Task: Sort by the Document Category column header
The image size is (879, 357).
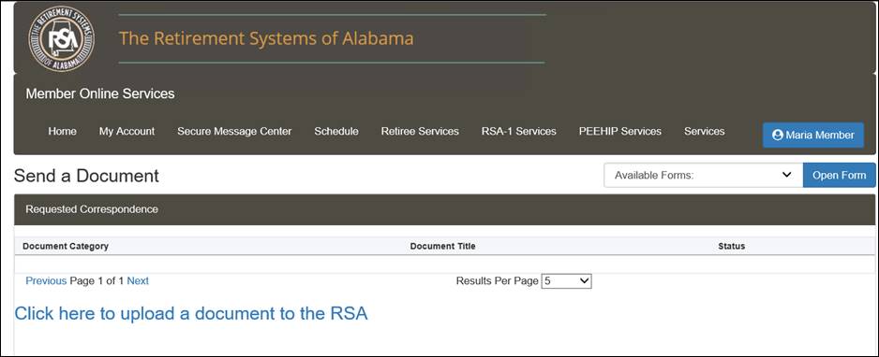Action: point(66,246)
